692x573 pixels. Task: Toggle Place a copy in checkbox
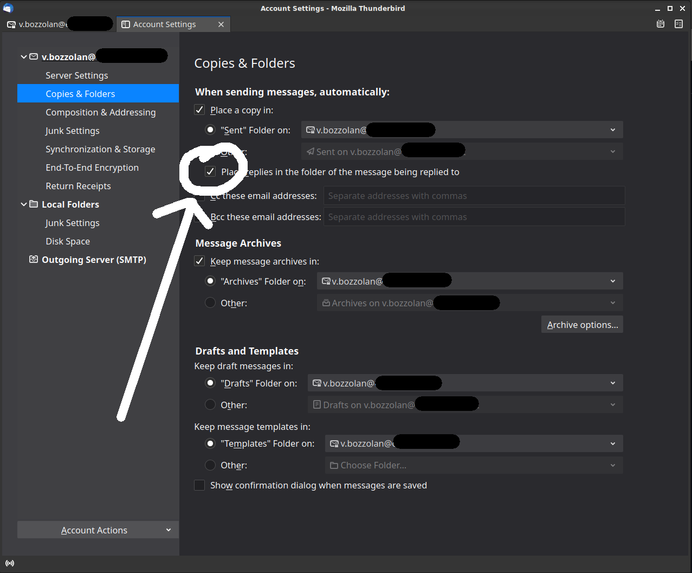(199, 110)
